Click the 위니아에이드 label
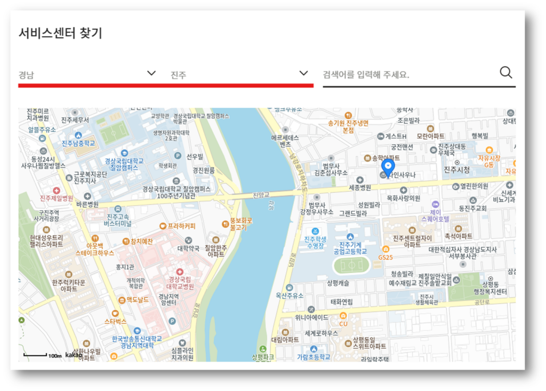 pyautogui.click(x=311, y=317)
